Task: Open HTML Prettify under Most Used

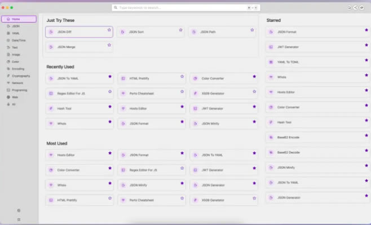Action: (x=76, y=200)
